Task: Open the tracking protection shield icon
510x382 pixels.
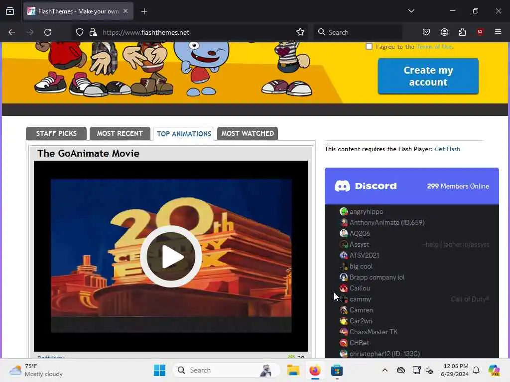Action: point(80,32)
